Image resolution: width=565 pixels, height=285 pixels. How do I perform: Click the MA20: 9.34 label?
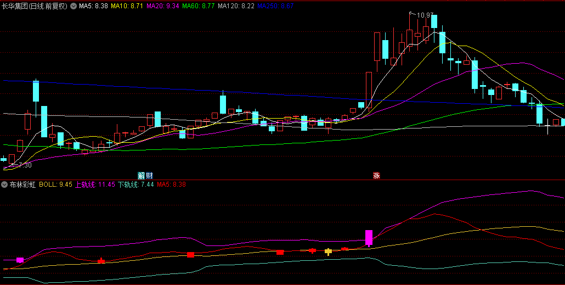point(162,6)
